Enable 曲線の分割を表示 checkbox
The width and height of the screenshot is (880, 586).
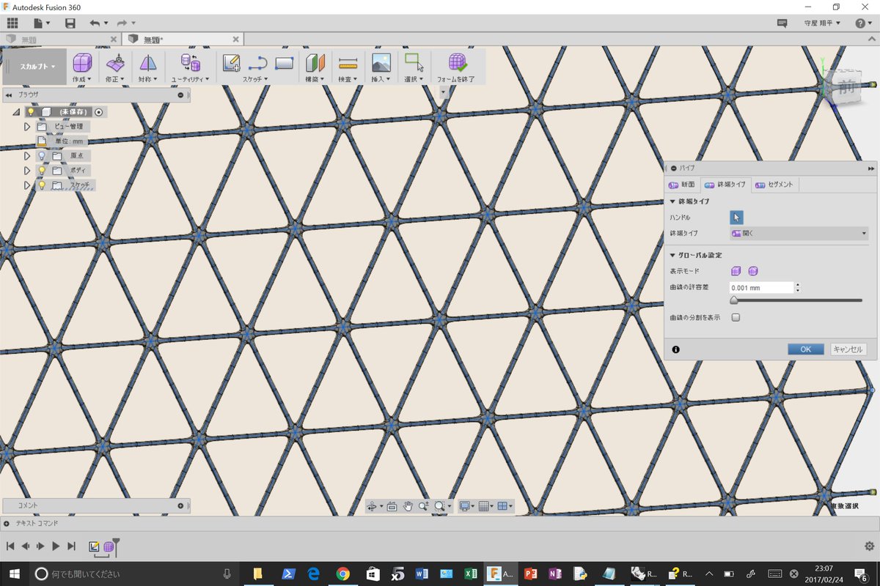(736, 318)
